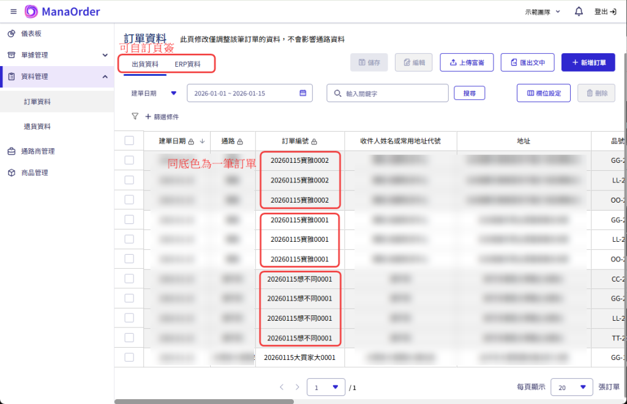Click the ManaOrder logo
This screenshot has height=404, width=627.
[x=62, y=12]
